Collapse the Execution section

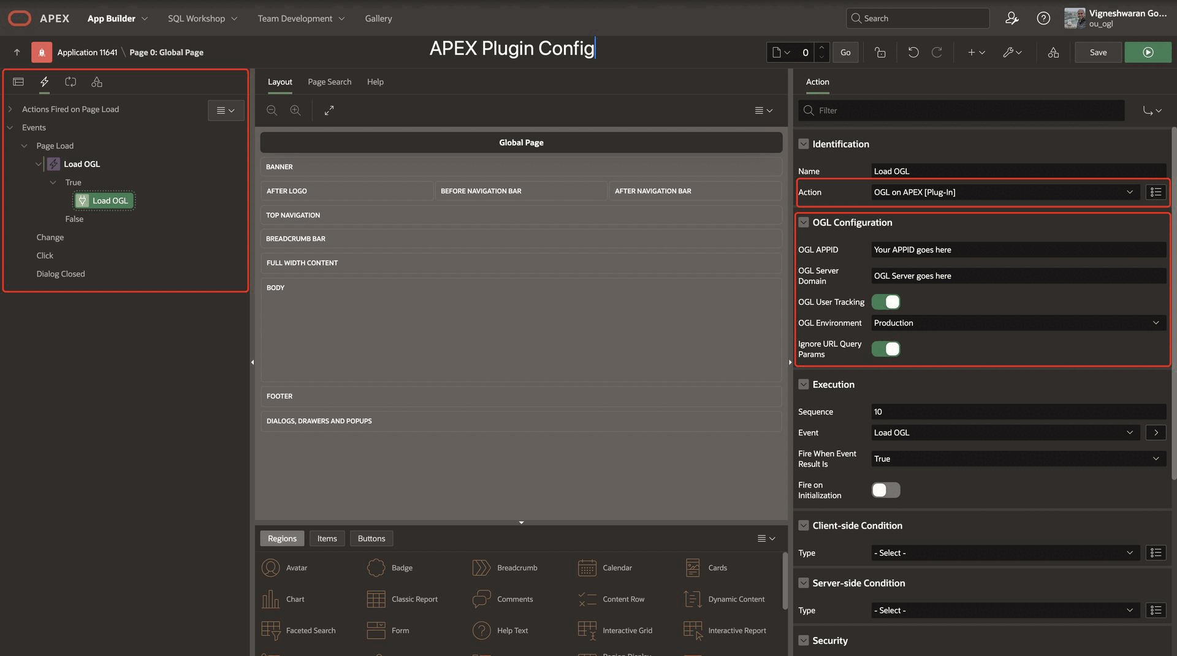(x=803, y=385)
